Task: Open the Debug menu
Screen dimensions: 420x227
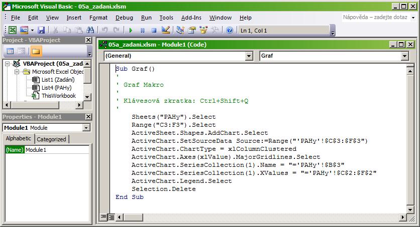Action: [124, 18]
